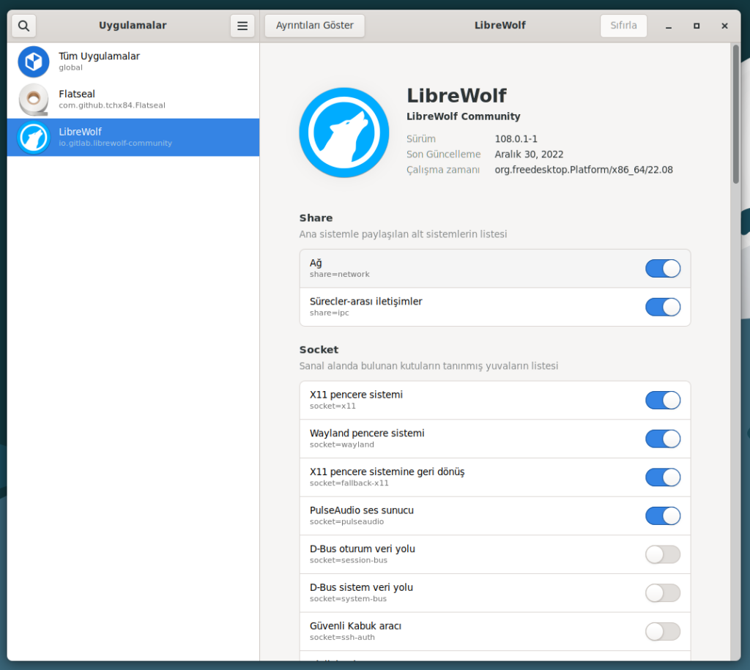Screen dimensions: 750x670
Task: Click the Flatseal app icon in sidebar
Action: (x=34, y=100)
